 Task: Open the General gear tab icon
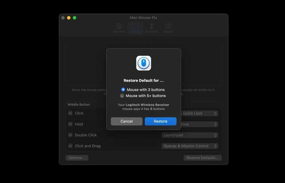[119, 26]
